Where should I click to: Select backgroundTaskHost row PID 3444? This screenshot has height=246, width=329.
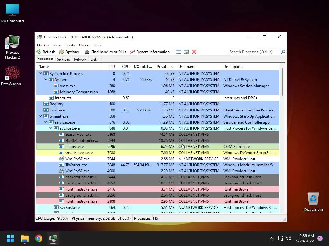click(x=158, y=177)
